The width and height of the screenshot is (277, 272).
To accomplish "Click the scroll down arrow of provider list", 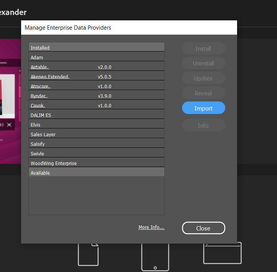I will pyautogui.click(x=168, y=211).
